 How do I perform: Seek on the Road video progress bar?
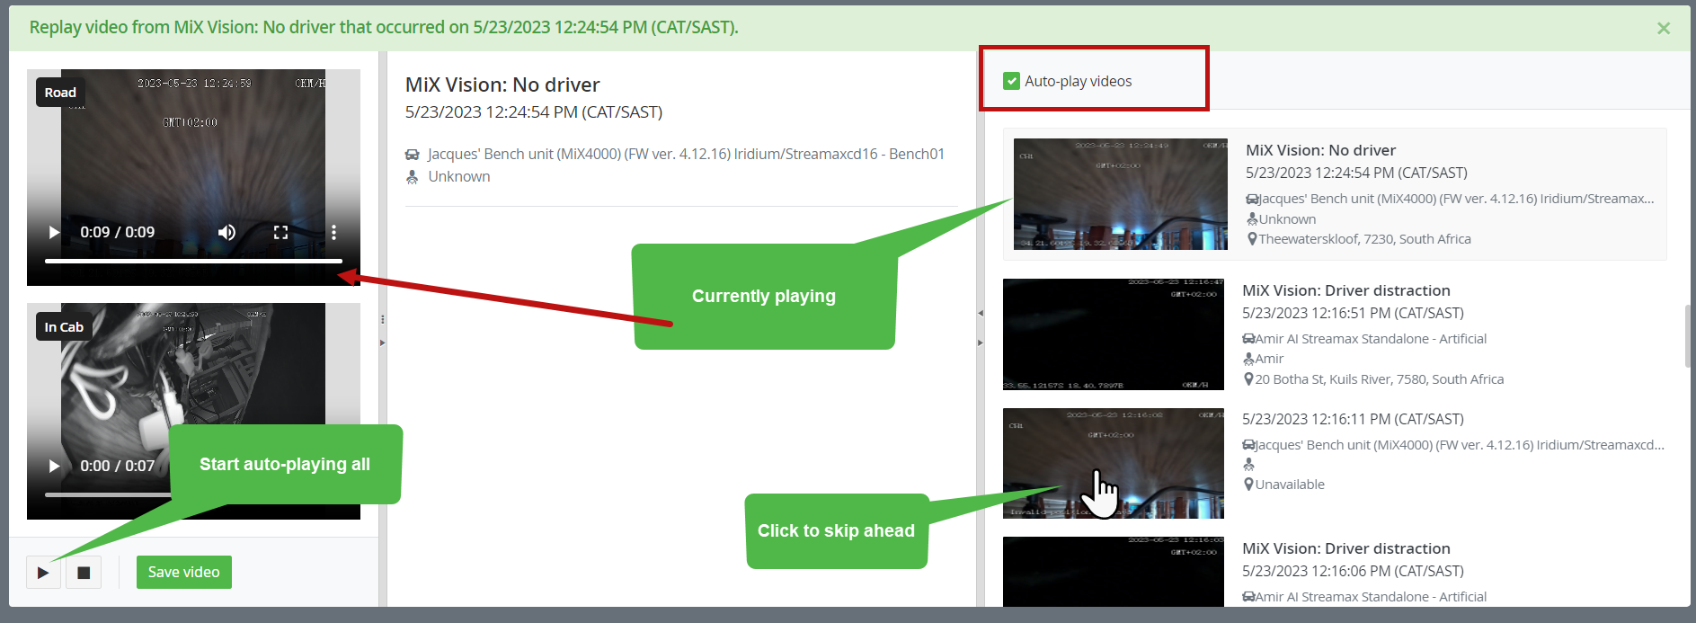[x=193, y=261]
